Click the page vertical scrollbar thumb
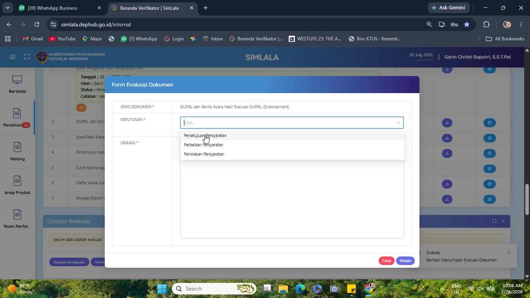Screen dimensions: 530x298 [527, 199]
